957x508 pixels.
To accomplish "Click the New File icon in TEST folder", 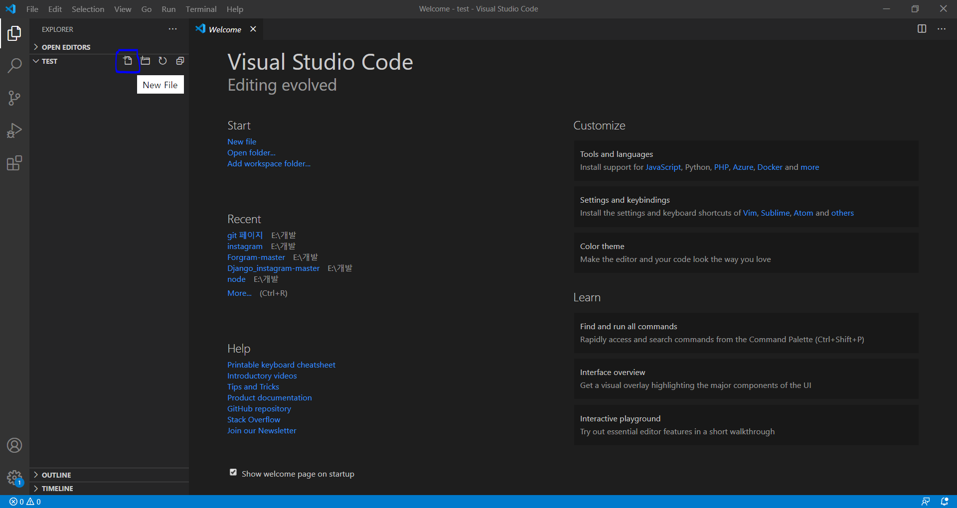I will click(x=128, y=61).
